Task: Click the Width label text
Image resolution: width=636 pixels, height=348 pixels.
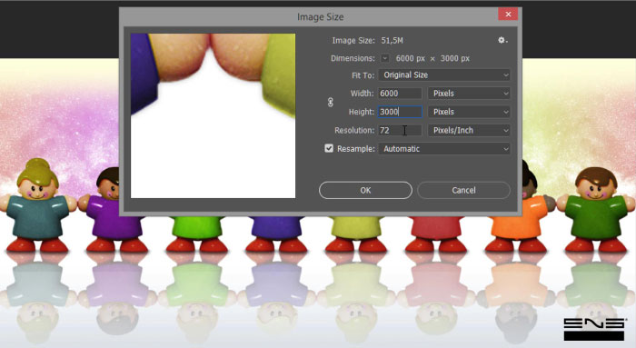Action: [362, 94]
